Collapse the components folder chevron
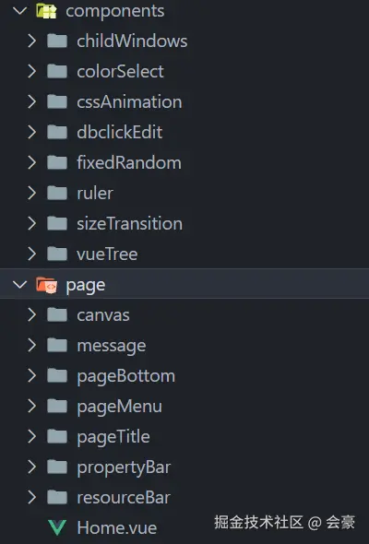This screenshot has height=544, width=369. 19,11
